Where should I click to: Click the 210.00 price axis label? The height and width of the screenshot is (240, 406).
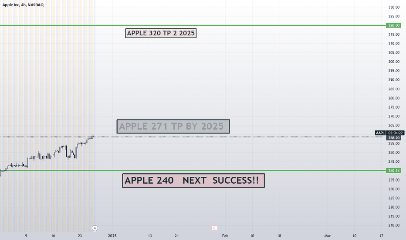click(x=394, y=225)
